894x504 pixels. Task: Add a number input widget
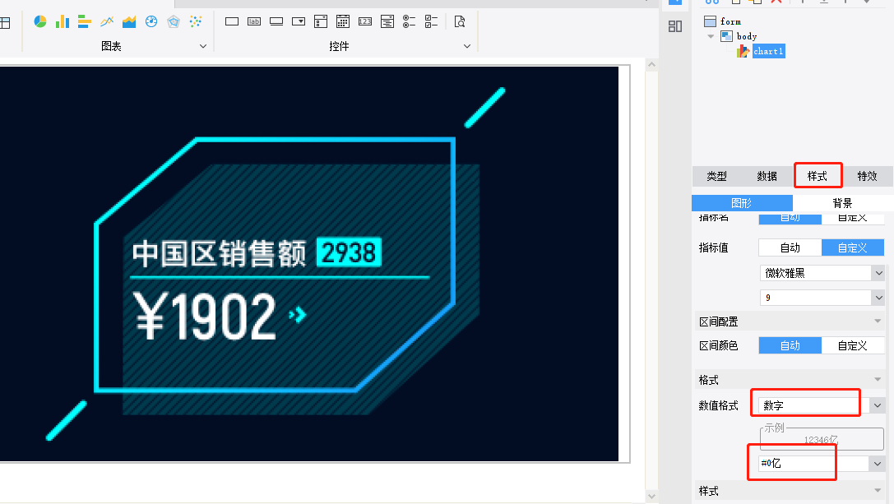365,21
